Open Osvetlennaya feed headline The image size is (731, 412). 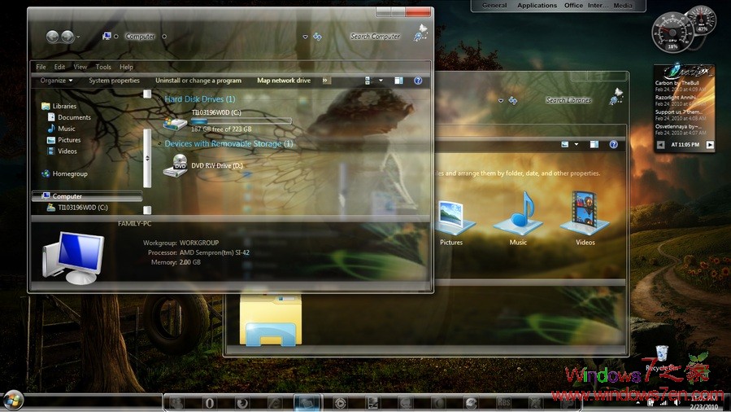pos(678,126)
